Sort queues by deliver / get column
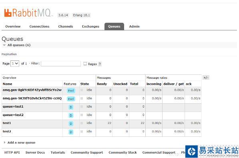 tap(174, 84)
